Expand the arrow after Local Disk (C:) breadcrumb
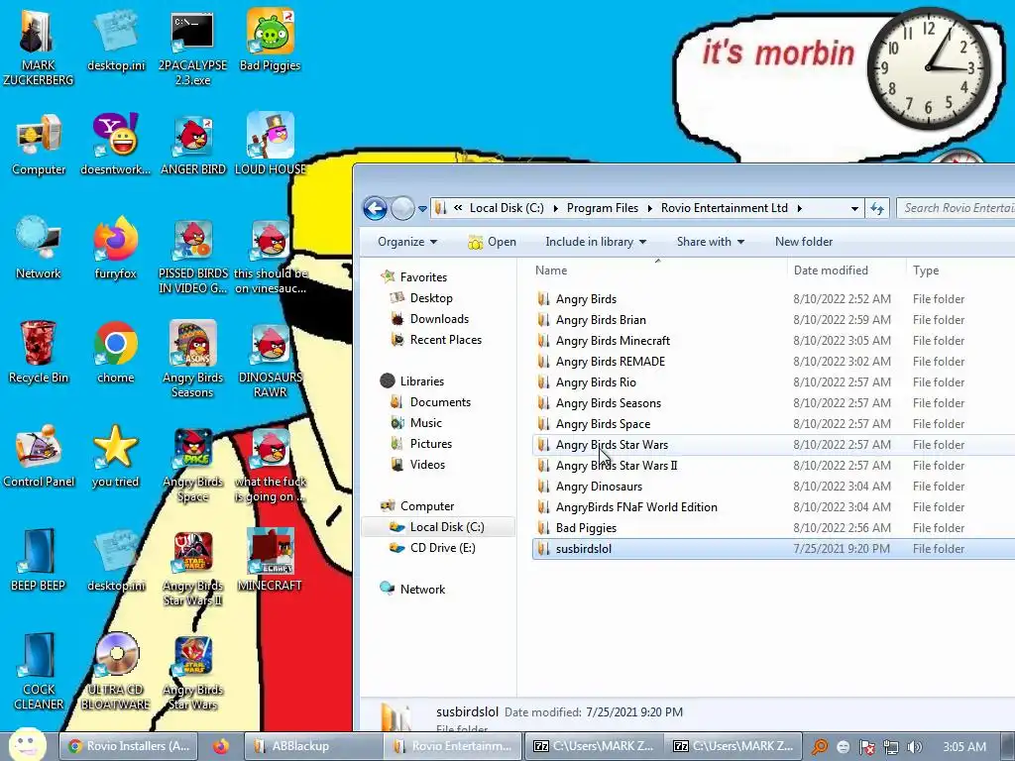Screen dimensions: 1015x761 pos(555,208)
